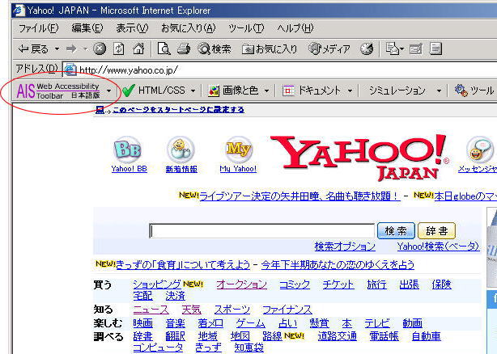Click the set as start page link
The image size is (497, 354).
tap(178, 109)
